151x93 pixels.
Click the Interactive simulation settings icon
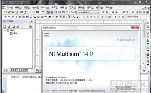point(126,17)
